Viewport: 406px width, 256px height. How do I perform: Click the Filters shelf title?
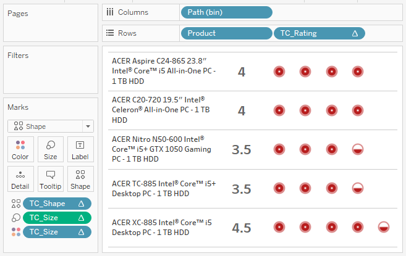click(x=18, y=56)
